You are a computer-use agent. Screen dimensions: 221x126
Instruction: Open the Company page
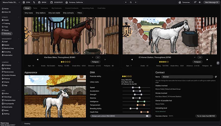coord(7,65)
